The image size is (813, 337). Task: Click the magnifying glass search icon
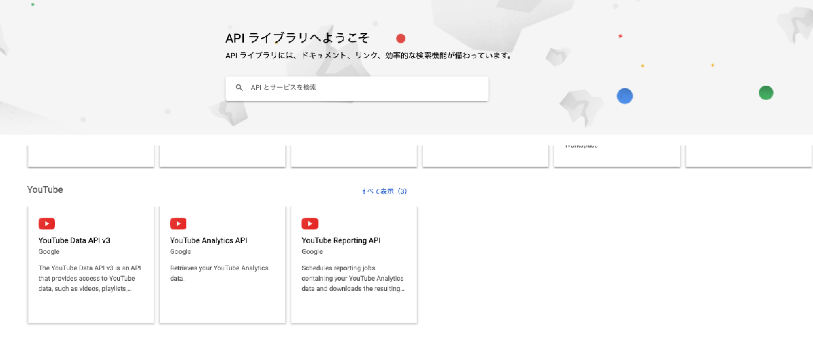(239, 88)
